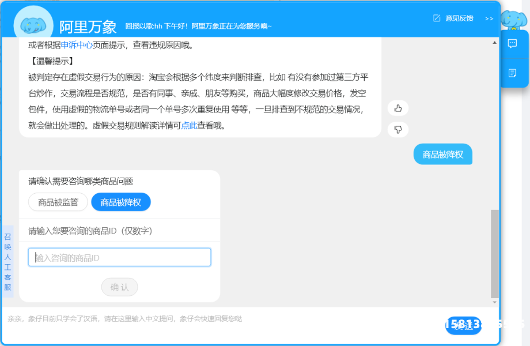Viewport: 530px width, 346px height.
Task: Collapse the panel using the >> arrows
Action: point(489,18)
